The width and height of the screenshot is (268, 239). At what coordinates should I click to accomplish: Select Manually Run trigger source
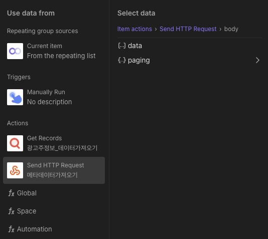54,97
